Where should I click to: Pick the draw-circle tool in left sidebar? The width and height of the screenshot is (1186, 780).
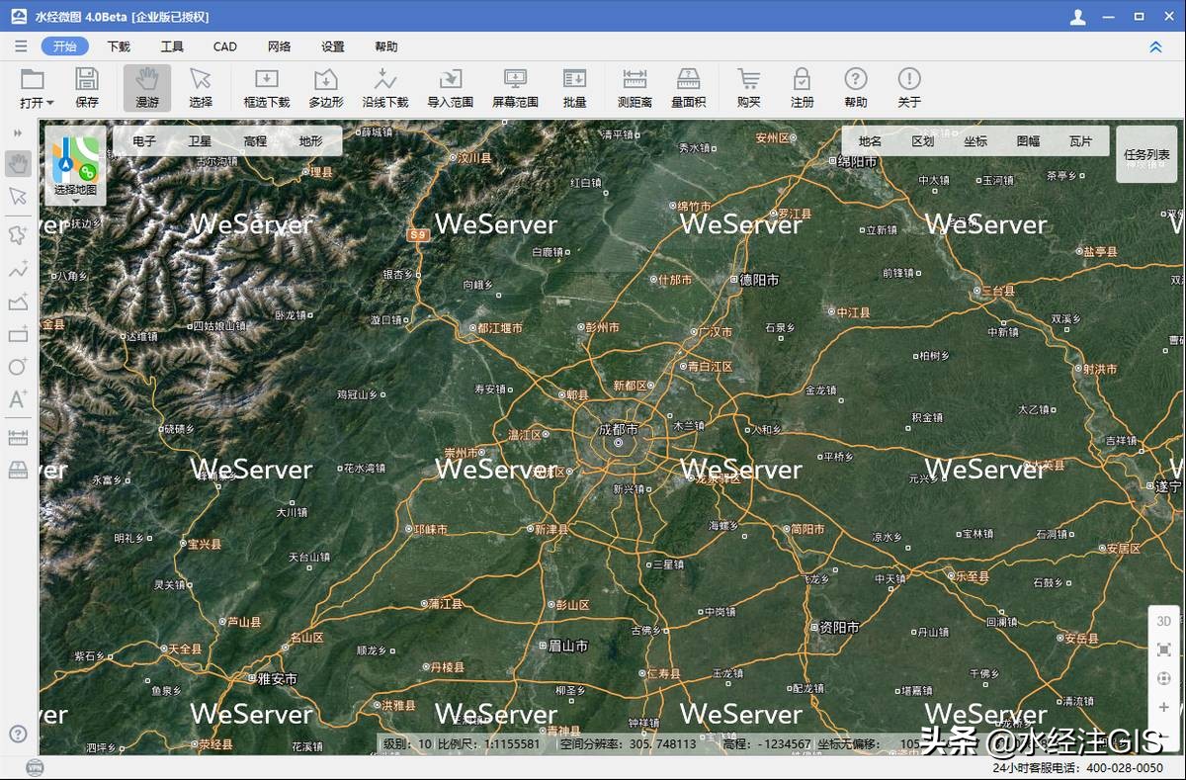click(18, 366)
